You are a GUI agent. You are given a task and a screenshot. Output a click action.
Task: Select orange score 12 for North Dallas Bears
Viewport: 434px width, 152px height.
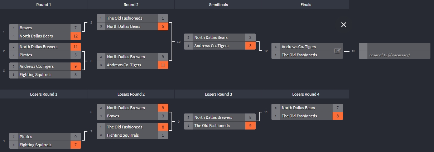coord(76,36)
